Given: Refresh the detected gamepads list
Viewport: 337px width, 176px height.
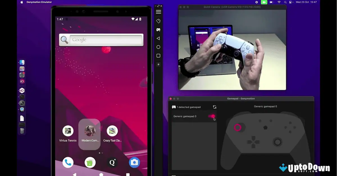Looking at the screenshot, I should pos(215,107).
